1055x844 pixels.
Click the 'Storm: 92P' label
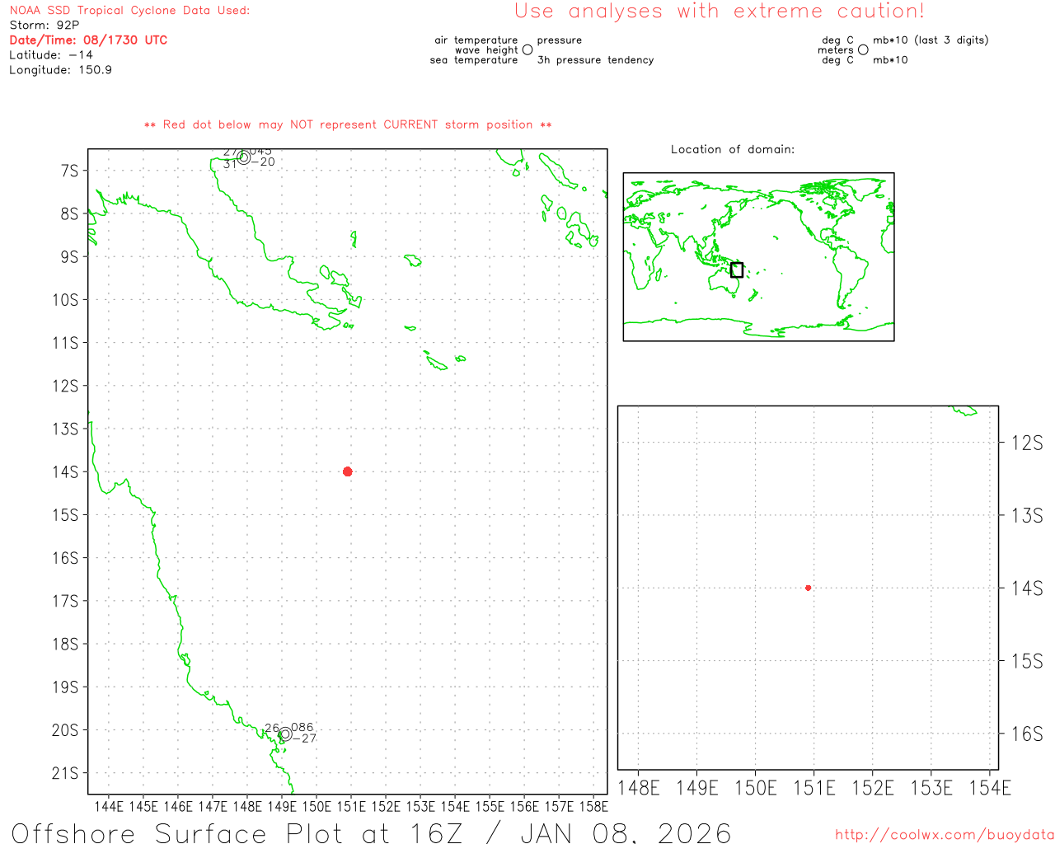(x=45, y=26)
